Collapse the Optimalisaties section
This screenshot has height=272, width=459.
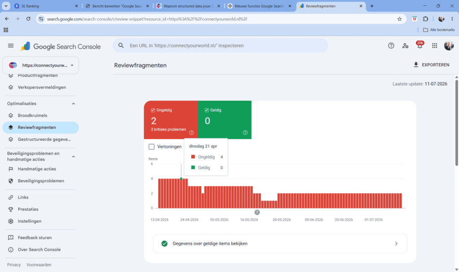click(x=74, y=104)
